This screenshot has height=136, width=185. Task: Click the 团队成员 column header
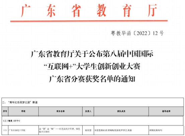tap(121, 111)
